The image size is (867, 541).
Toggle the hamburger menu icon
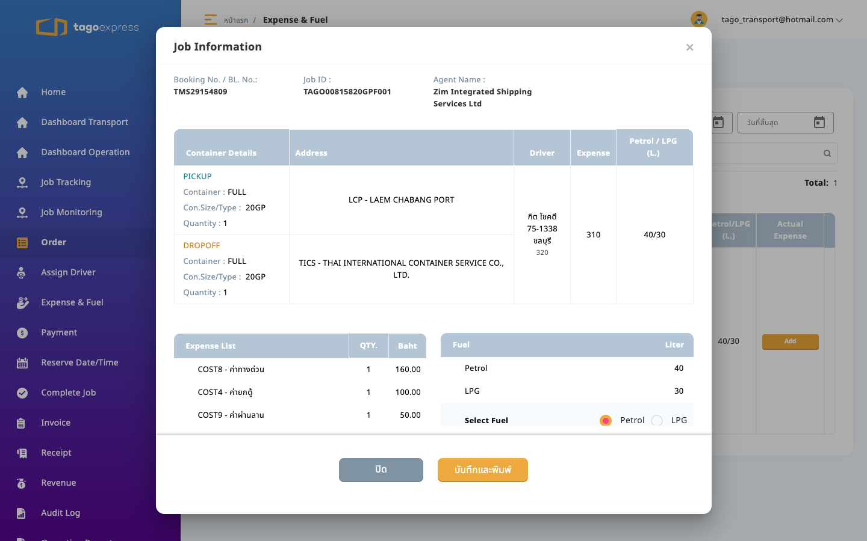pyautogui.click(x=210, y=19)
